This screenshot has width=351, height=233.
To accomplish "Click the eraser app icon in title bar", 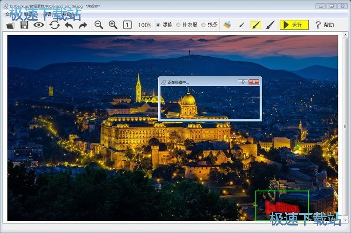I will coord(6,6).
